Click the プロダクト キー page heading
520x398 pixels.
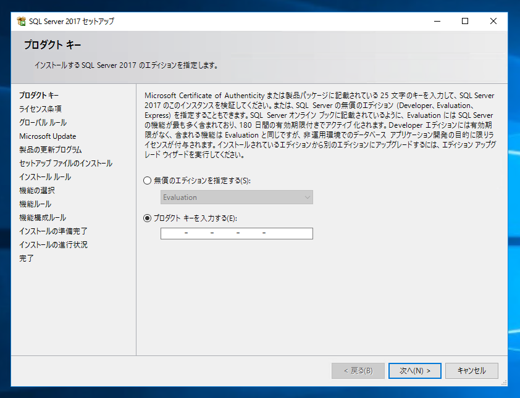tap(52, 45)
